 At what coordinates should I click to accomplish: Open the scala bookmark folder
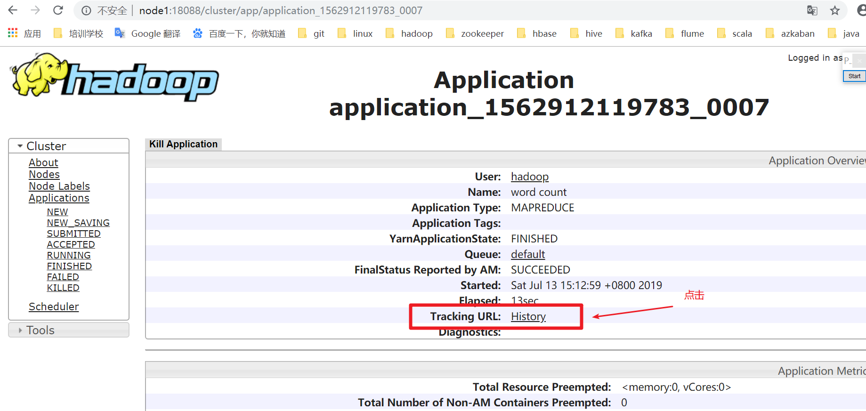click(x=735, y=33)
